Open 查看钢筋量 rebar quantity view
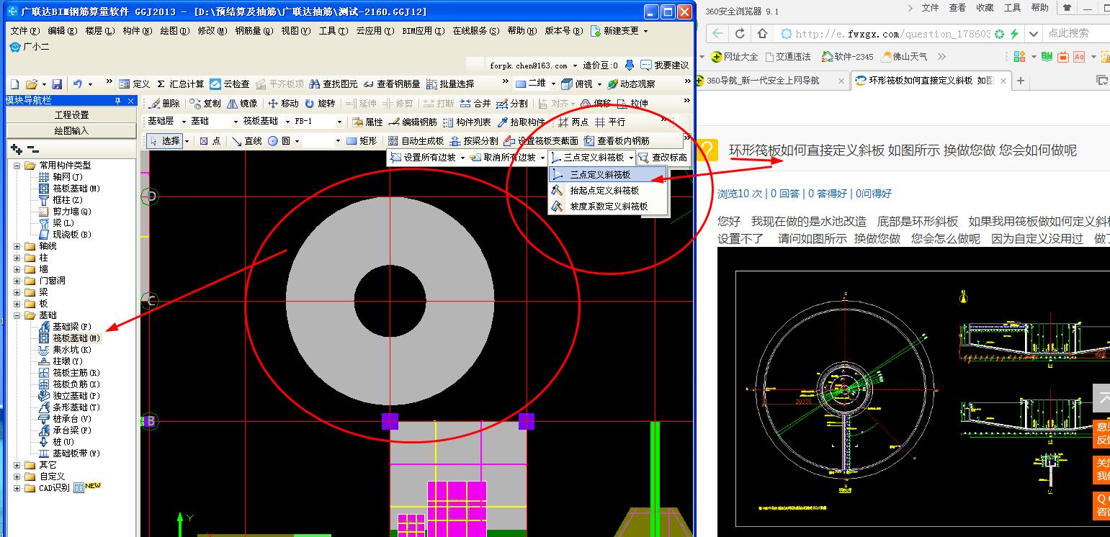 click(392, 84)
